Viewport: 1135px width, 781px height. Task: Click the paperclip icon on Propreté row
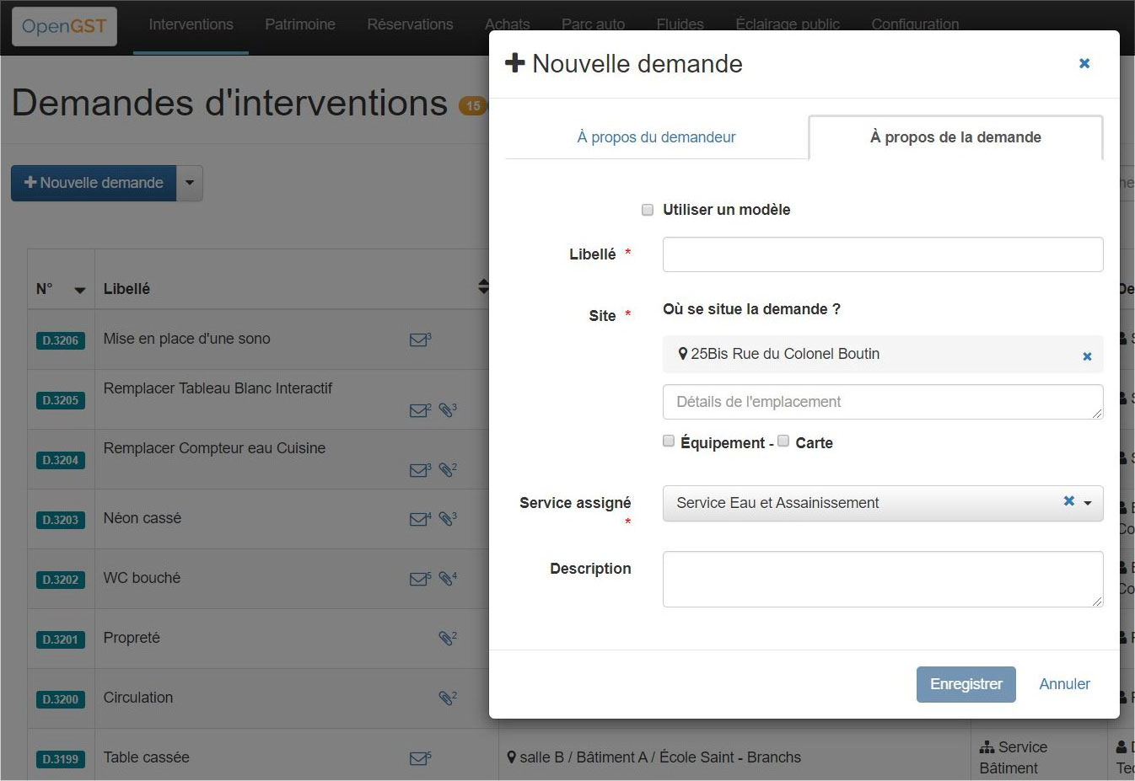coord(447,639)
